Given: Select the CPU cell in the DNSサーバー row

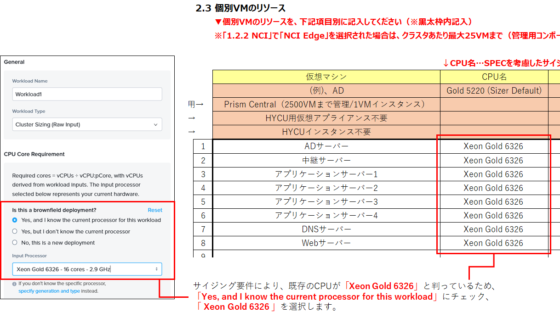Looking at the screenshot, I should (493, 229).
